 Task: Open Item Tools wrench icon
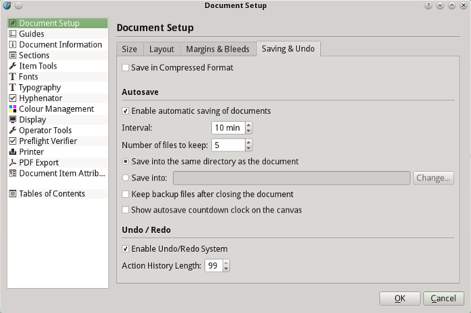coord(13,66)
